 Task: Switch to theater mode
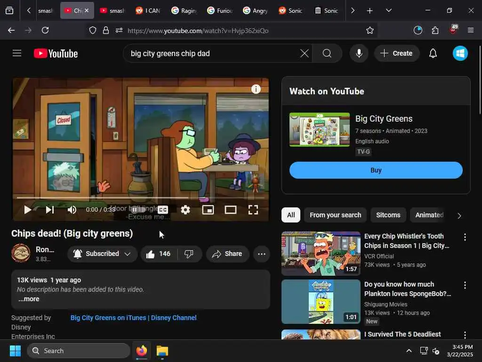coord(231,210)
